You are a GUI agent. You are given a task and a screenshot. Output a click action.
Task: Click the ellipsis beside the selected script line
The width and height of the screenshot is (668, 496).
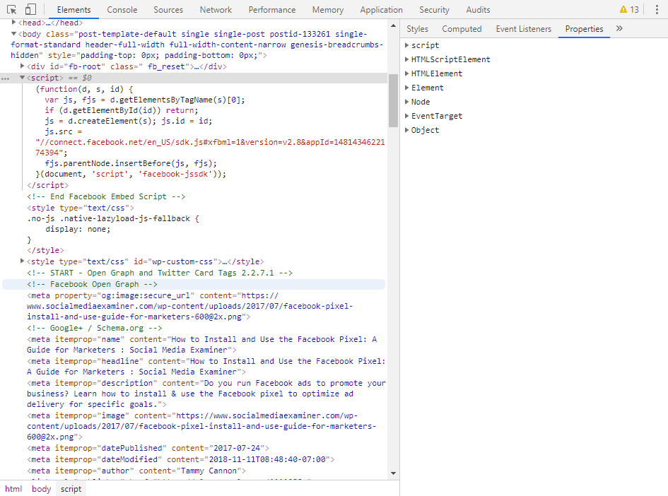coord(6,78)
